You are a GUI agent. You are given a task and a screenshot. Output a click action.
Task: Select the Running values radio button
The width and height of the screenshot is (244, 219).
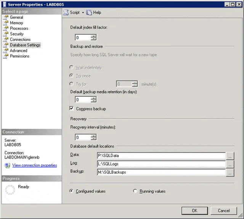[x=135, y=191]
